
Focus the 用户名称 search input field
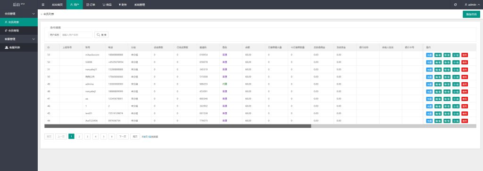pyautogui.click(x=76, y=35)
